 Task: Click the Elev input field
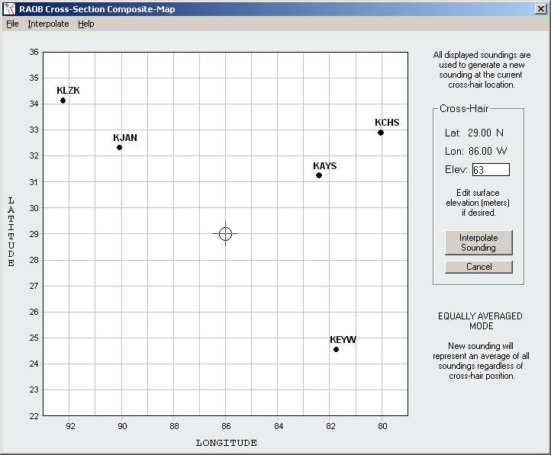[x=491, y=170]
